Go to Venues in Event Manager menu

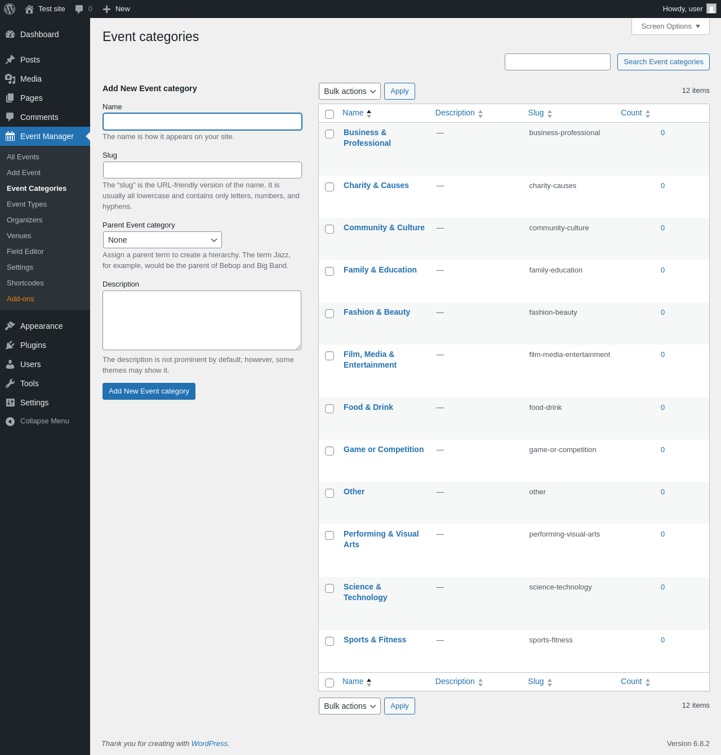pos(19,236)
